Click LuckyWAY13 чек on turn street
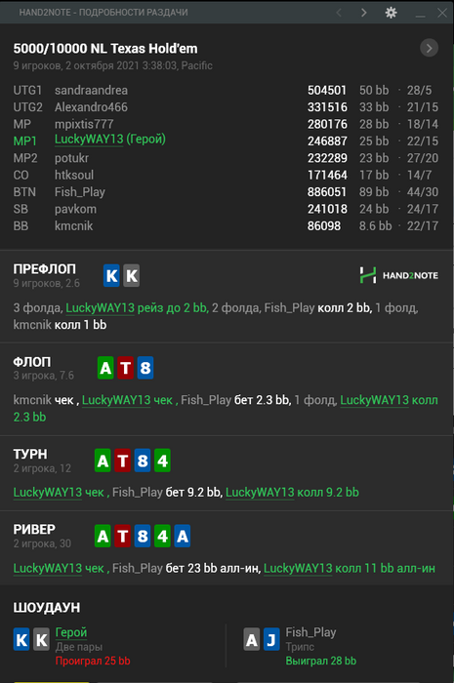This screenshot has height=683, width=454. pos(59,492)
